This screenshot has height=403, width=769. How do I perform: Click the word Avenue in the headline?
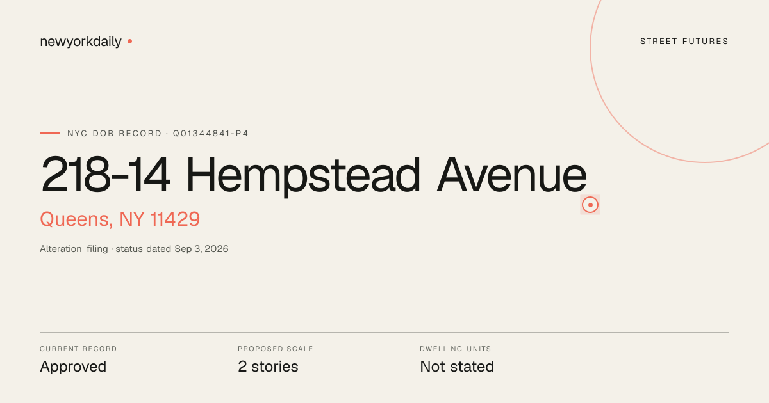click(x=511, y=175)
